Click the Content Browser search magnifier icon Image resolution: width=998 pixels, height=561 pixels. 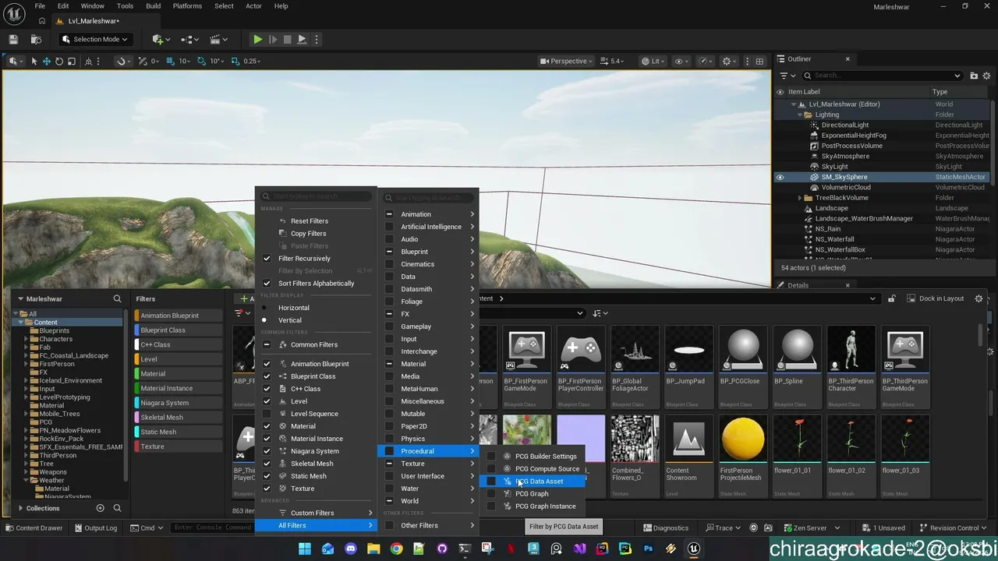(x=117, y=298)
